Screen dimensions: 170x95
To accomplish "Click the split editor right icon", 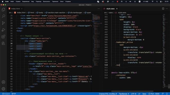I will (x=163, y=9).
